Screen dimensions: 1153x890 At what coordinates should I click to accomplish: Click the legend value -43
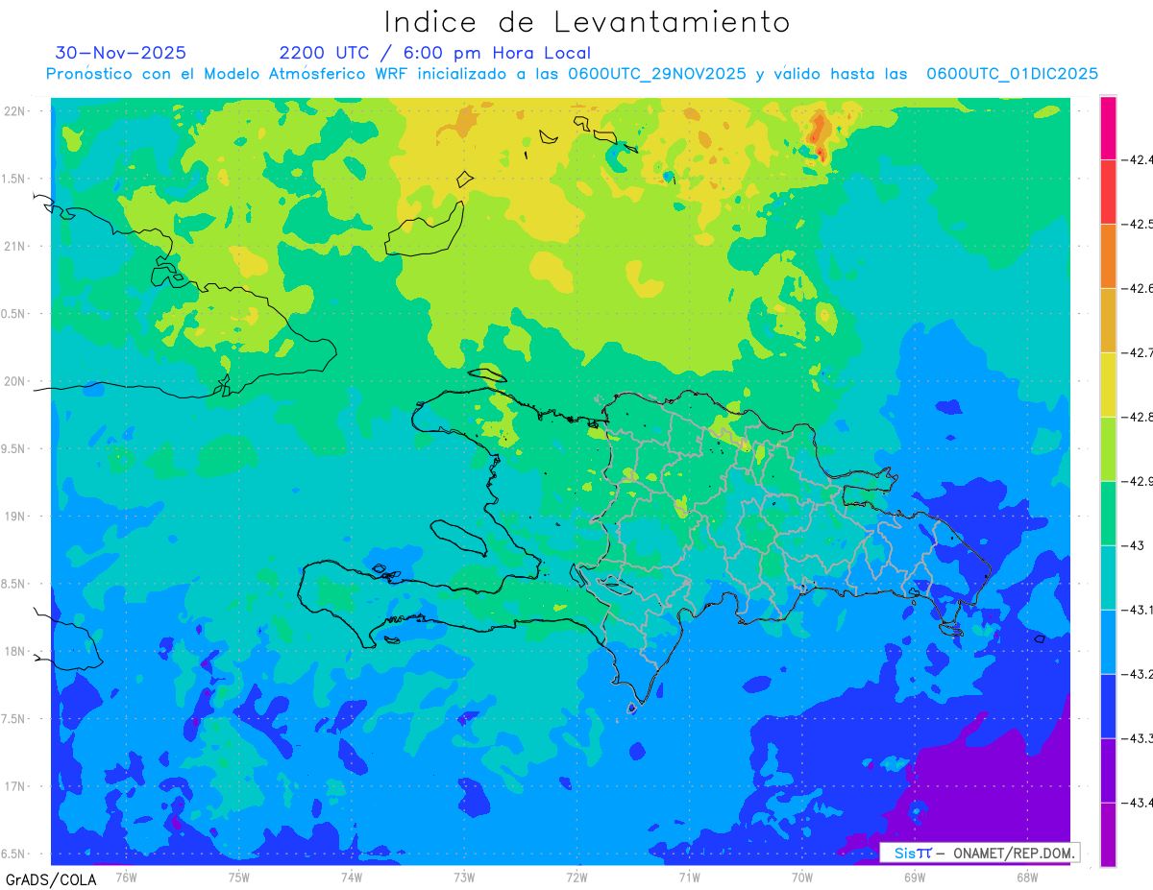1134,546
